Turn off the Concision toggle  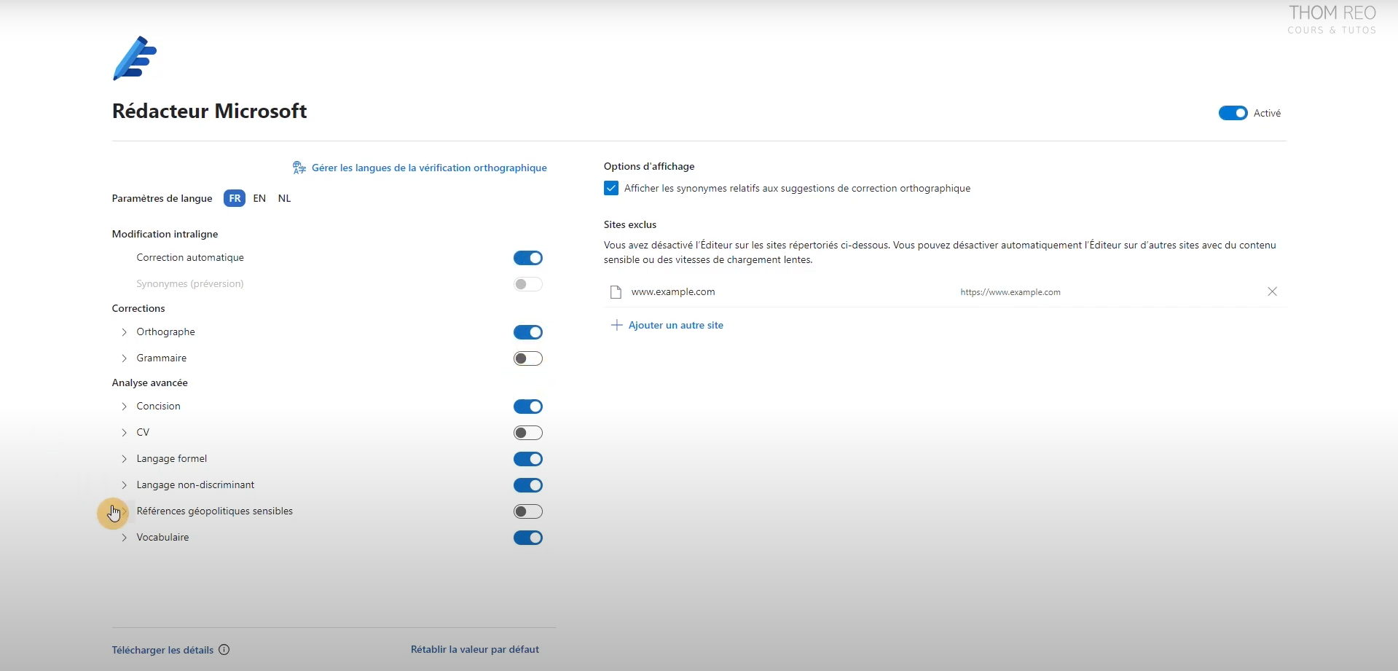click(x=528, y=407)
